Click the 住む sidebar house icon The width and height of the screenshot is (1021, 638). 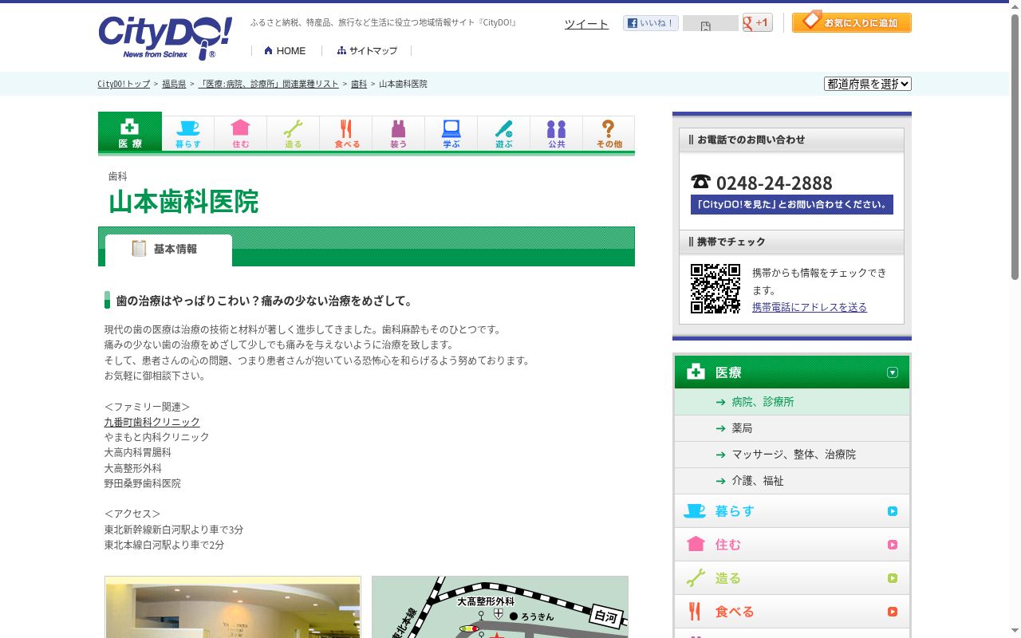click(696, 544)
